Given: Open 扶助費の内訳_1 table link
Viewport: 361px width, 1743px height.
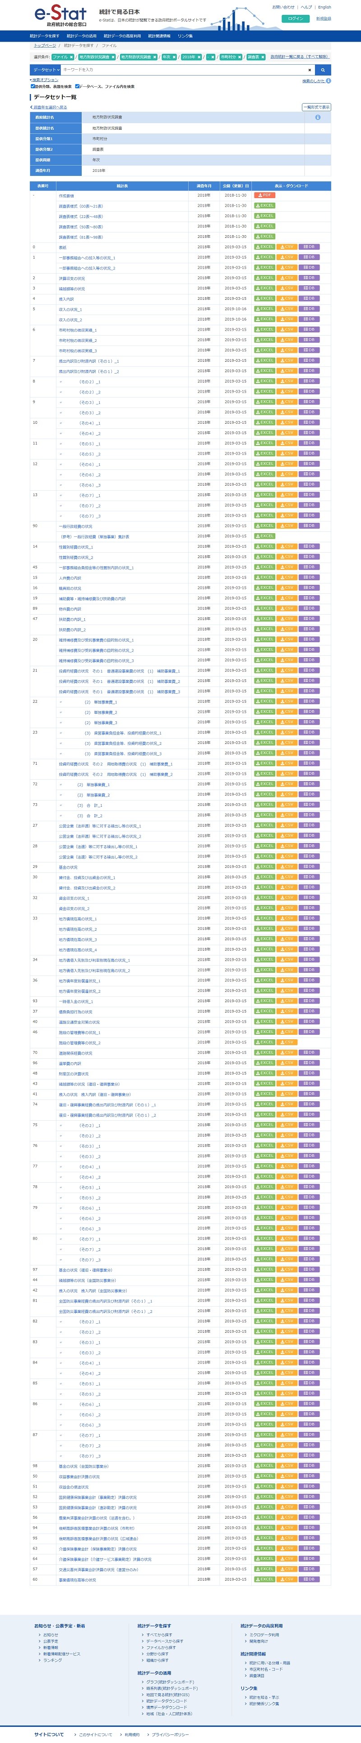Looking at the screenshot, I should click(x=72, y=618).
